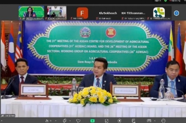
Task: Click the green Share Screen button
Action: pos(93,121)
